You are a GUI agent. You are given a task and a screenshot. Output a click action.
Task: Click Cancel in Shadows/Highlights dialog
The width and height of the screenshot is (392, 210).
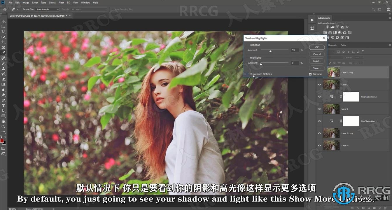[317, 54]
